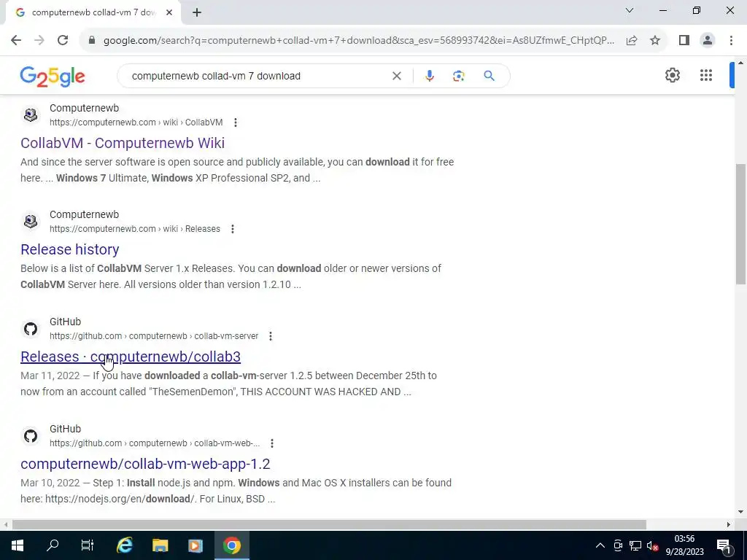Open Google quick settings gear
The width and height of the screenshot is (747, 560).
point(672,75)
